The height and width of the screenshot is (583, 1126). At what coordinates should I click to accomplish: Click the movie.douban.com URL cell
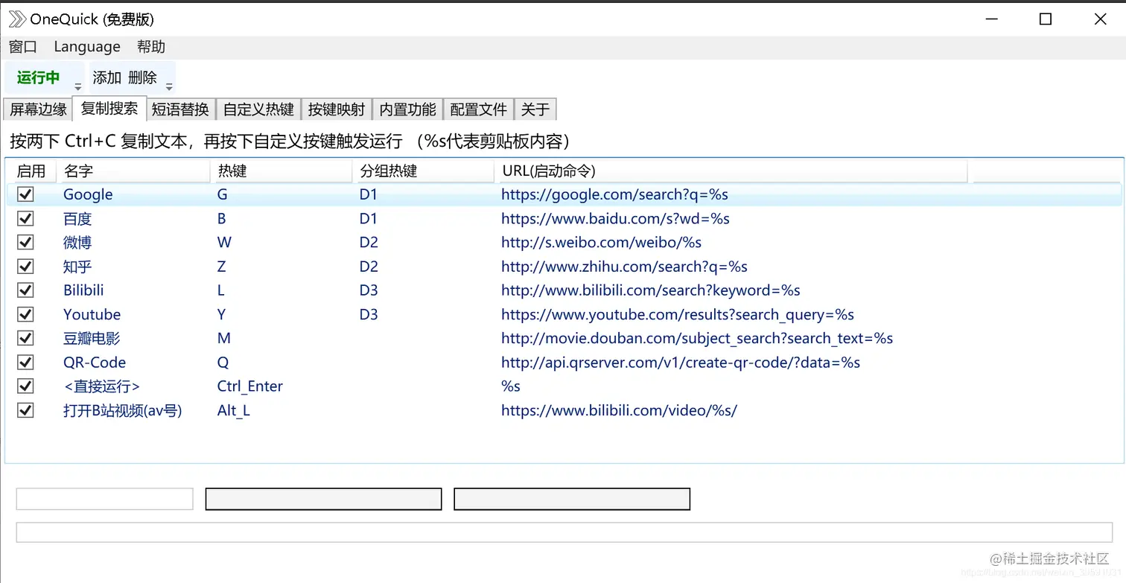[x=697, y=338]
